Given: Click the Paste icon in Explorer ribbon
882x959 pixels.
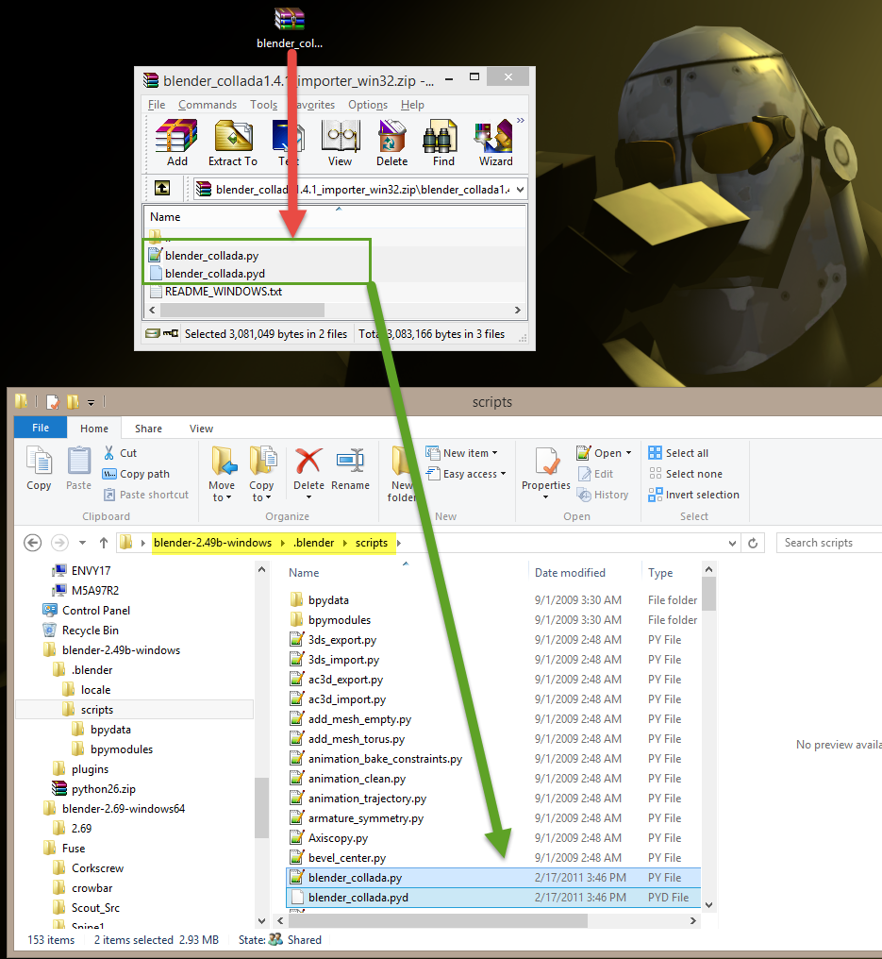Looking at the screenshot, I should coord(79,468).
